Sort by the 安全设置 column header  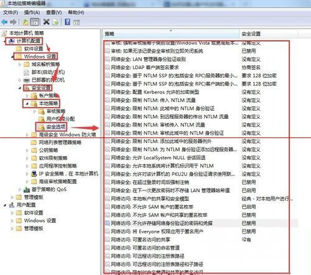click(x=269, y=34)
